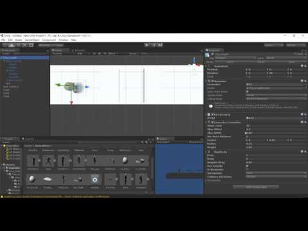The image size is (308, 231).
Task: Start Play mode with Play button
Action: tap(147, 45)
